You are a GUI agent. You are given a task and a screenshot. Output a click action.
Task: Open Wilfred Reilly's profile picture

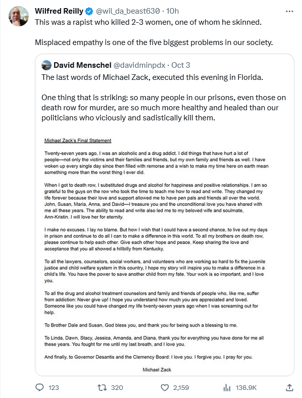tap(19, 16)
